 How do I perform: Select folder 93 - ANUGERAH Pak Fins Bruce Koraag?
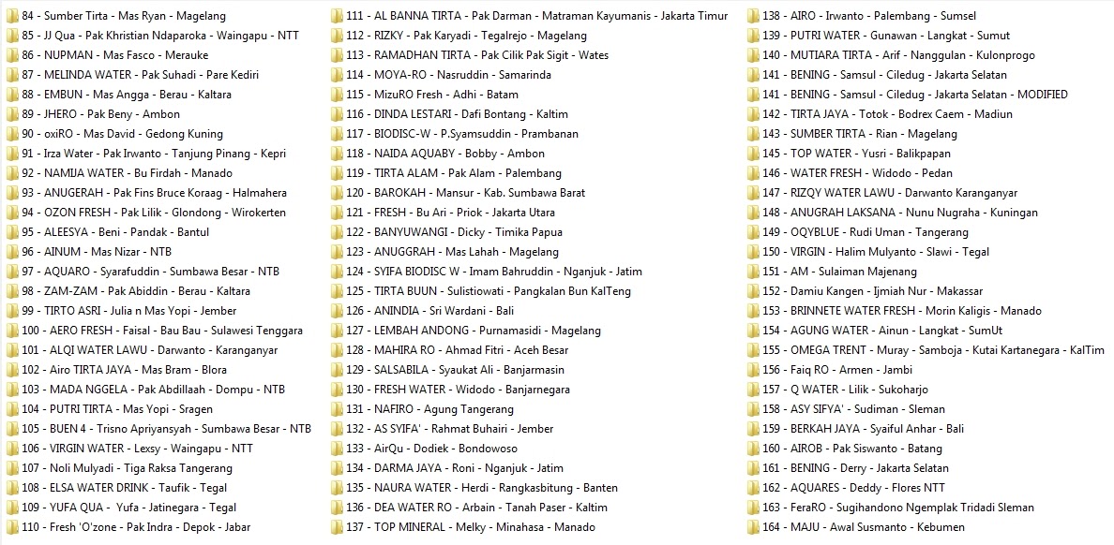(x=147, y=192)
